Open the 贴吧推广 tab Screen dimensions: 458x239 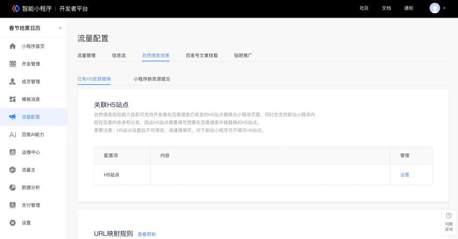(x=243, y=55)
